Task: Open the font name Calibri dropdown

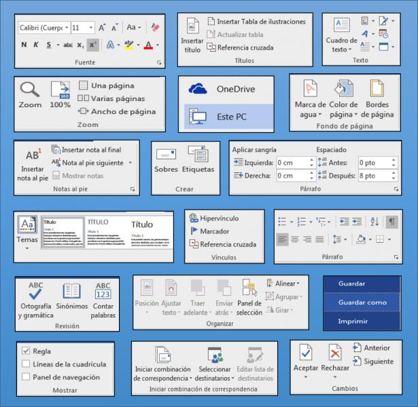Action: point(65,28)
